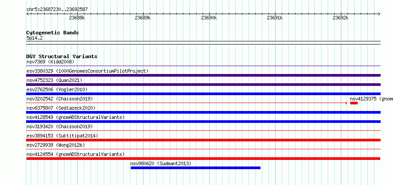Select variant label nsv3193420 (Chaisson2019)

pyautogui.click(x=60, y=126)
